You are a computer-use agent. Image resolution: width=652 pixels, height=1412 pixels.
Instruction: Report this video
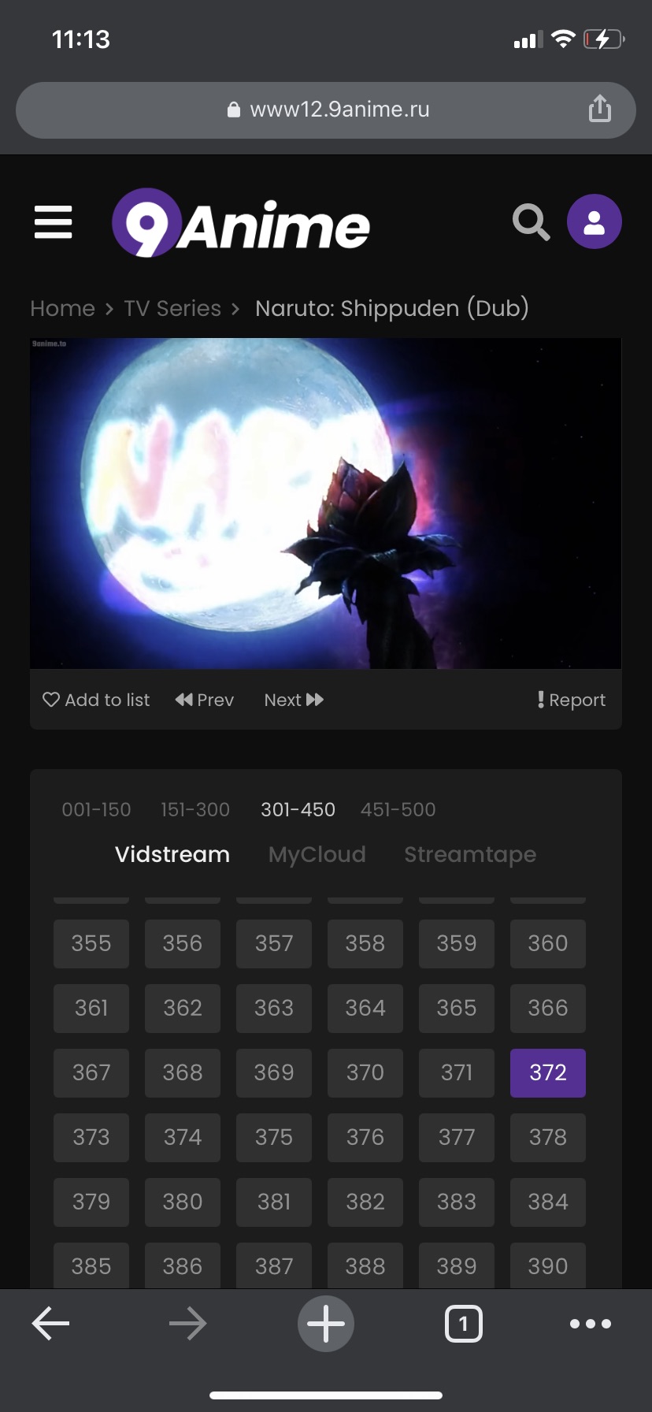coord(572,700)
